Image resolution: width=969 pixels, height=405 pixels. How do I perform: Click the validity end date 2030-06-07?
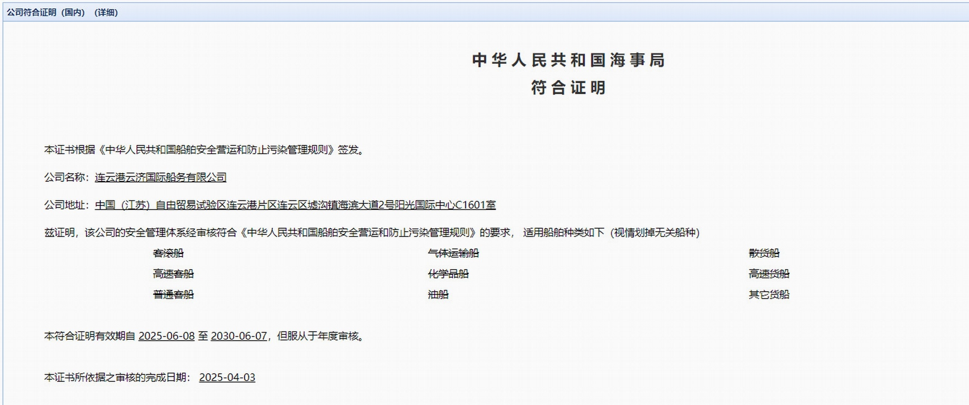[239, 336]
